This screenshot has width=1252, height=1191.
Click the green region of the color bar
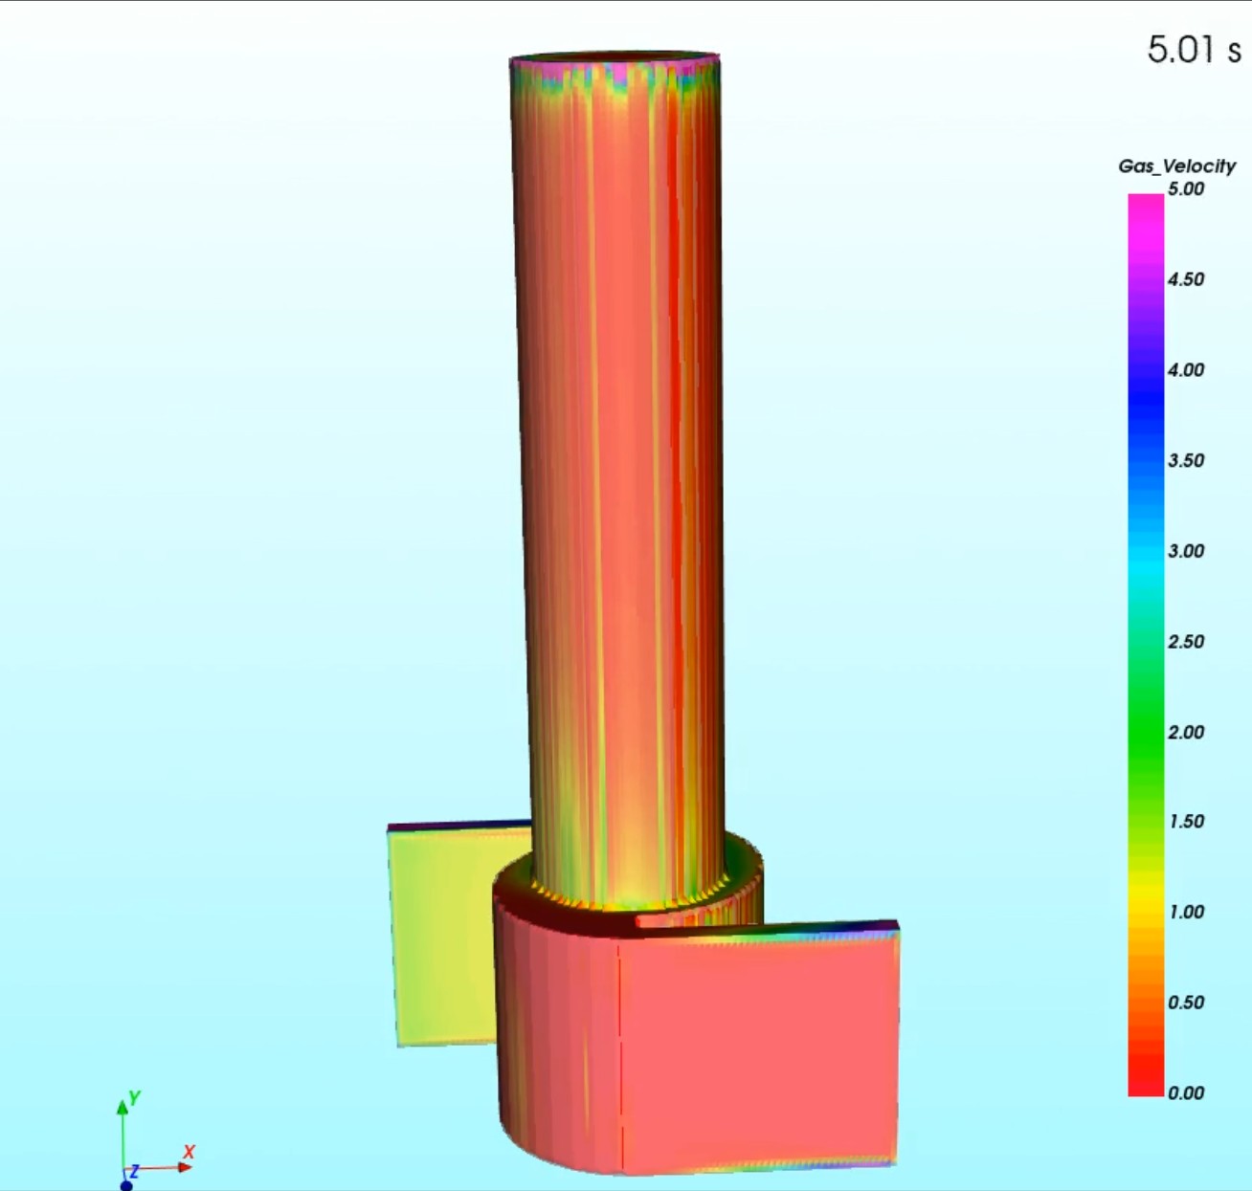[x=1146, y=732]
